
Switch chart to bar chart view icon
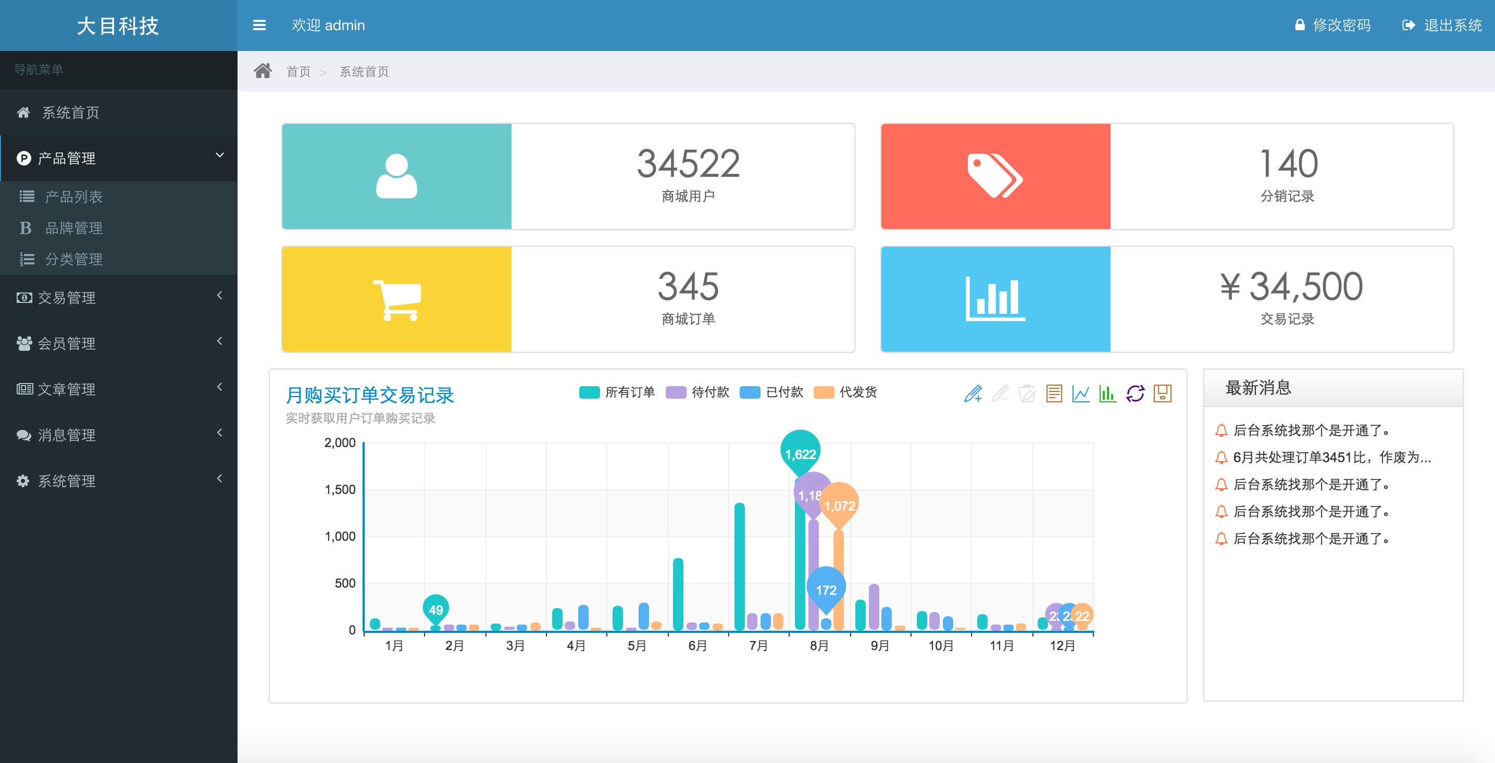pyautogui.click(x=1107, y=393)
